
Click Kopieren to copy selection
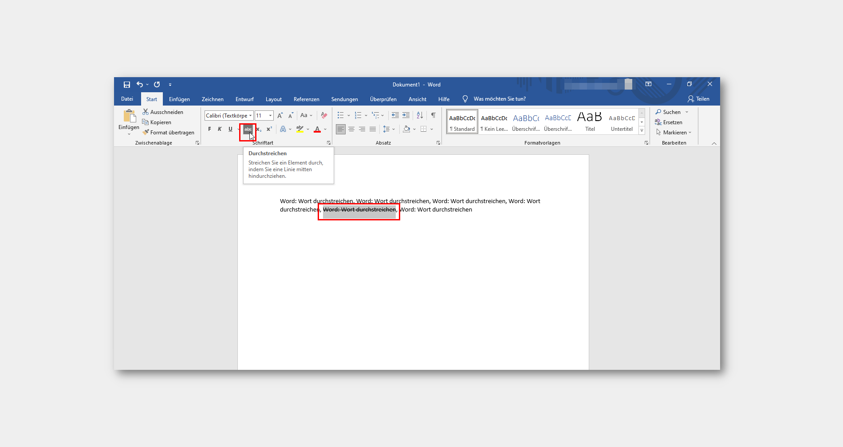pyautogui.click(x=157, y=122)
